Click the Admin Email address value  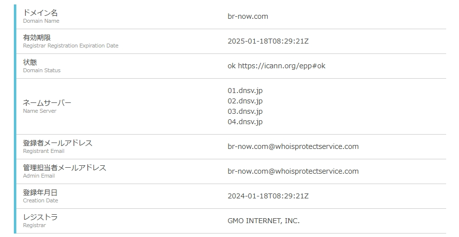(293, 171)
